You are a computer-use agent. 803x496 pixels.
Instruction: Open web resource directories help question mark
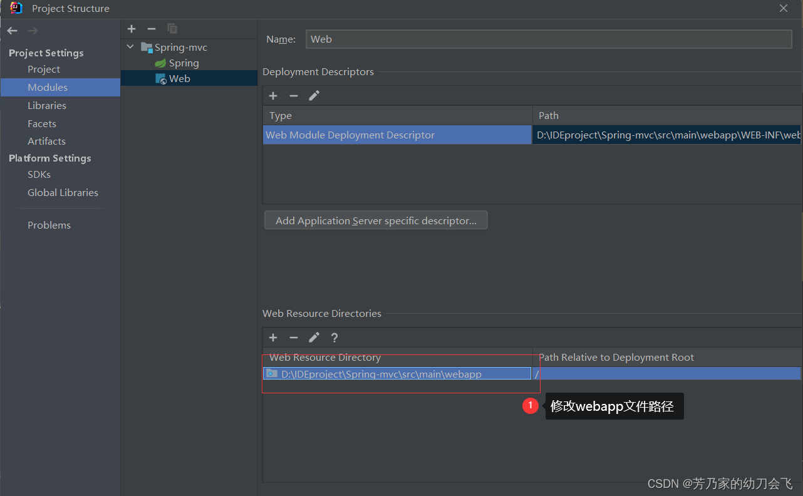click(334, 338)
